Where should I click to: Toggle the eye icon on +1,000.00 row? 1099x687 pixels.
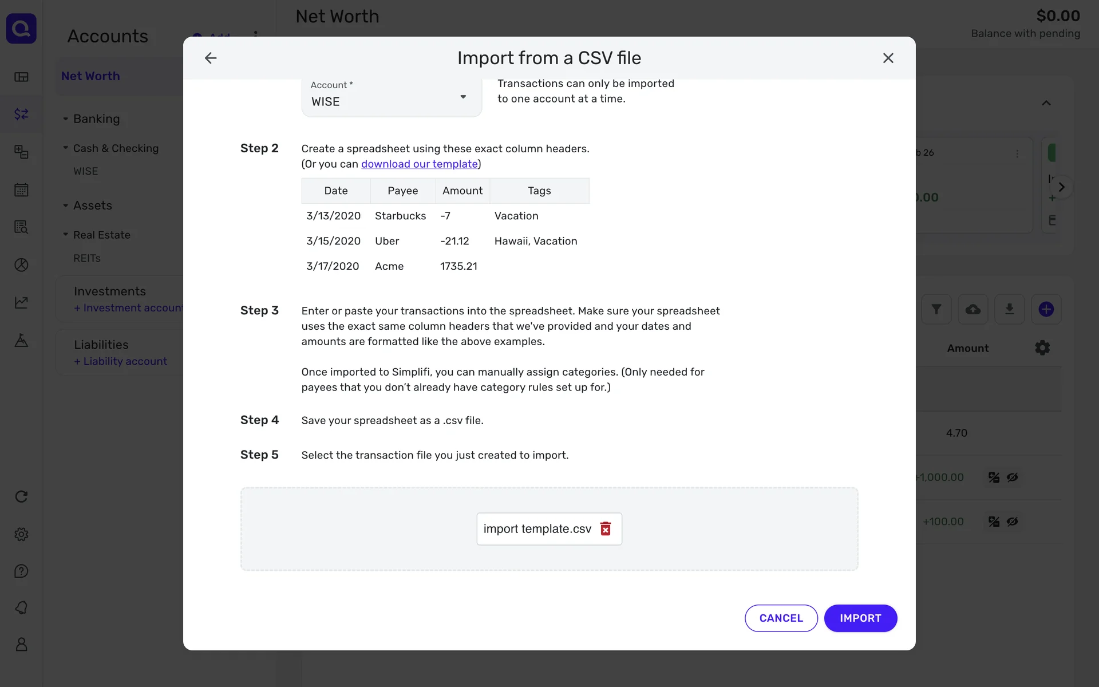tap(1013, 477)
